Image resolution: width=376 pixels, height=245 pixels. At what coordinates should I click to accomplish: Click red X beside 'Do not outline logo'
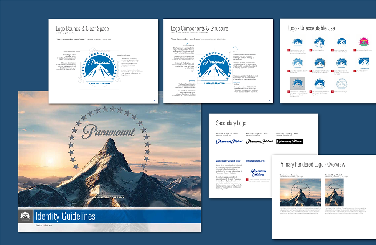[333, 91]
